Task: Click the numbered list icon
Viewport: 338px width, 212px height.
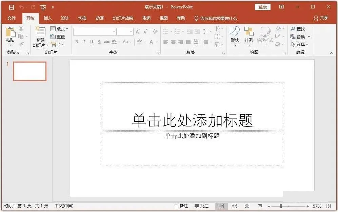Action: coord(177,31)
